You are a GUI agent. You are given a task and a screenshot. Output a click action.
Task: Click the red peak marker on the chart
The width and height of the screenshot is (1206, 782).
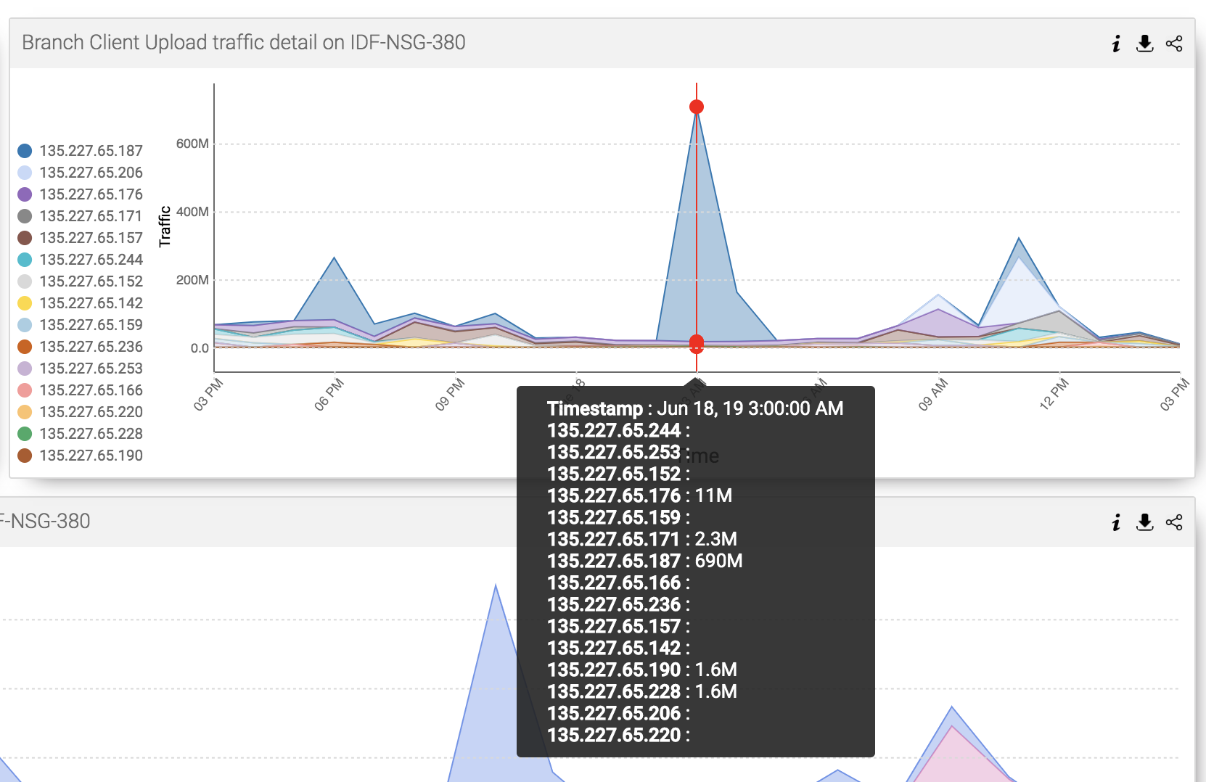pos(697,106)
